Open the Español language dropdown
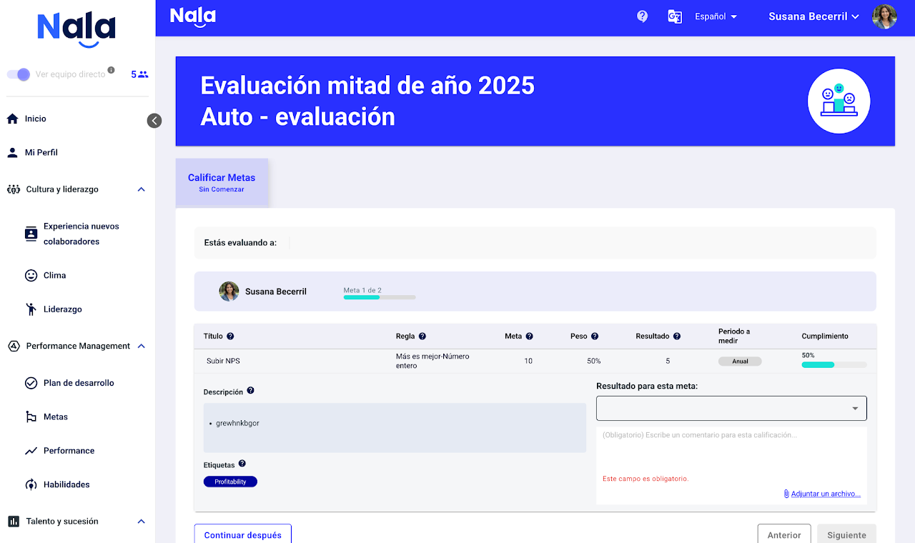This screenshot has height=543, width=915. point(716,16)
